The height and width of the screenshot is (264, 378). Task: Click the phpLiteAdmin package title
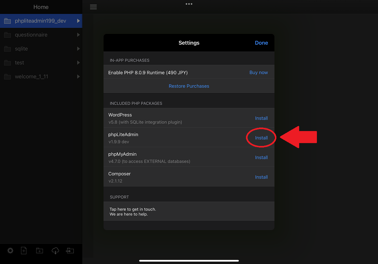[x=123, y=135]
